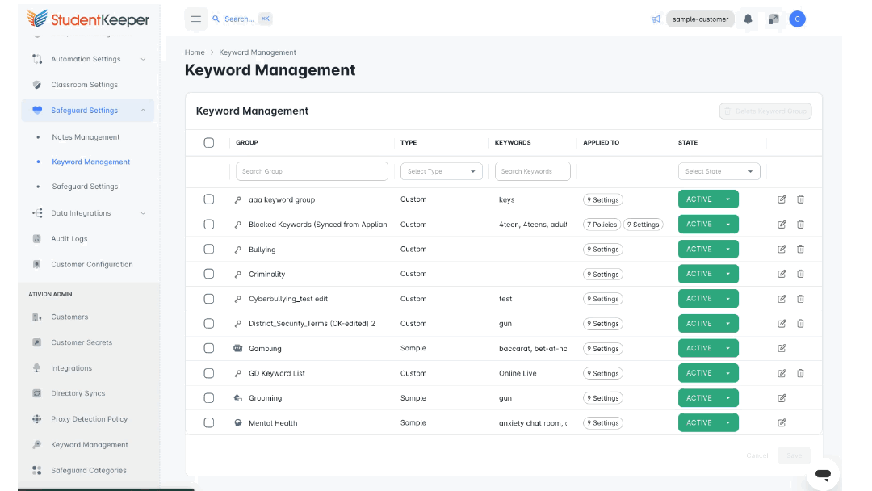Edit the aaa keyword group row
Image resolution: width=872 pixels, height=491 pixels.
(x=782, y=199)
